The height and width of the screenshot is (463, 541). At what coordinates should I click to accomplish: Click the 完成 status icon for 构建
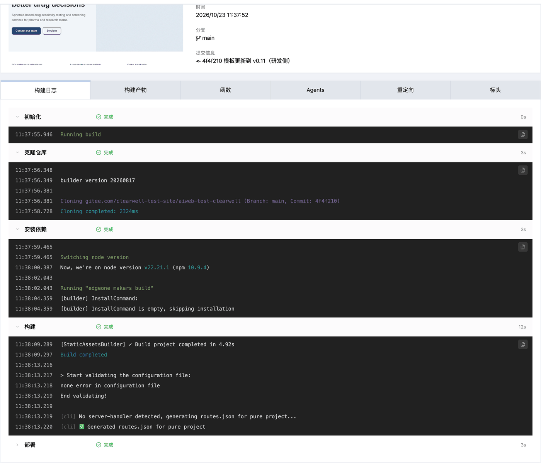[x=99, y=327]
